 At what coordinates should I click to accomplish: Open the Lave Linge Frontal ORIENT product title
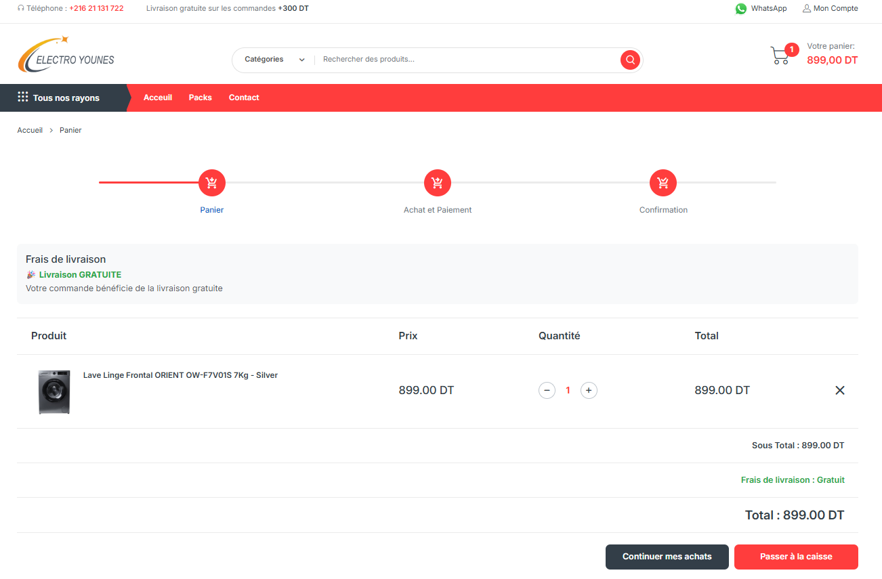pos(180,375)
